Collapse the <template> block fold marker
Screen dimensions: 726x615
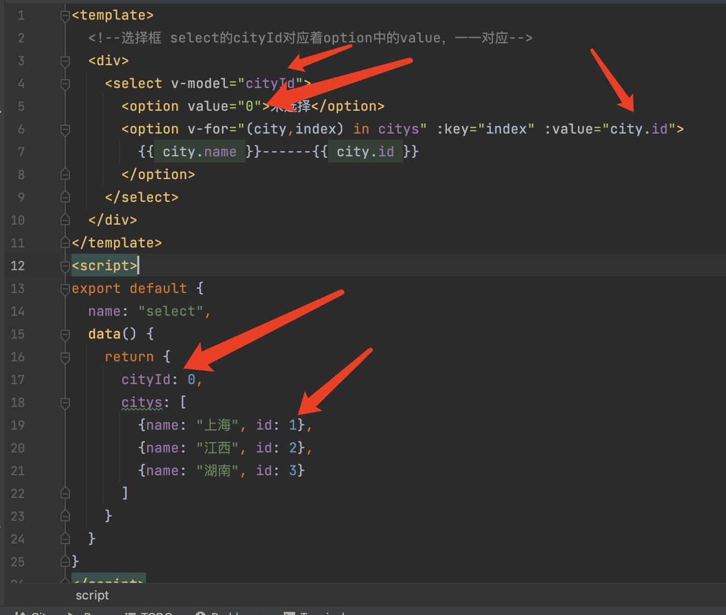tap(65, 16)
